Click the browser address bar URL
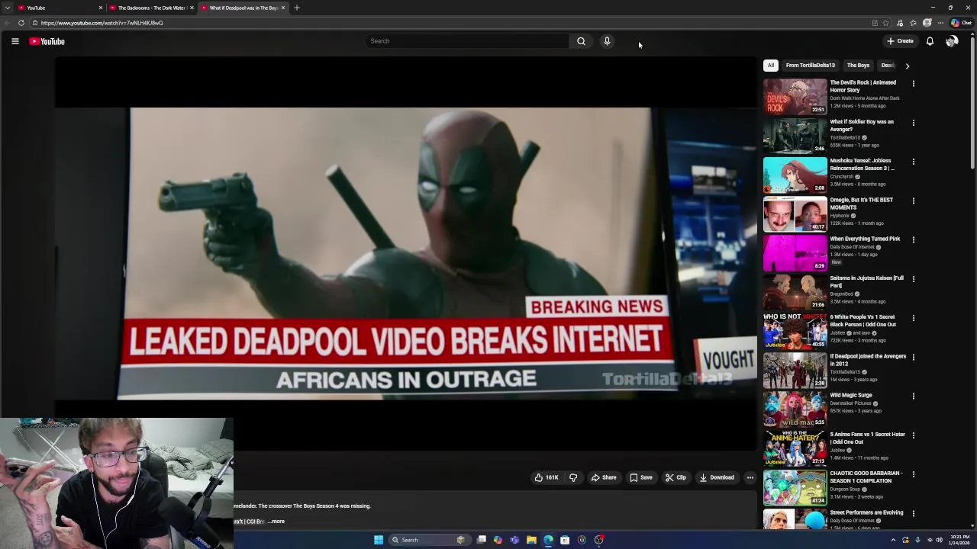 [102, 23]
